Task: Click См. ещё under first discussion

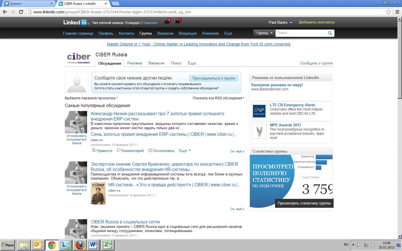Action: 237,151
